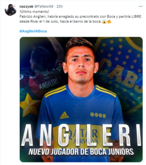
Task: Open the nazzyak display name
Action: (x=26, y=7)
